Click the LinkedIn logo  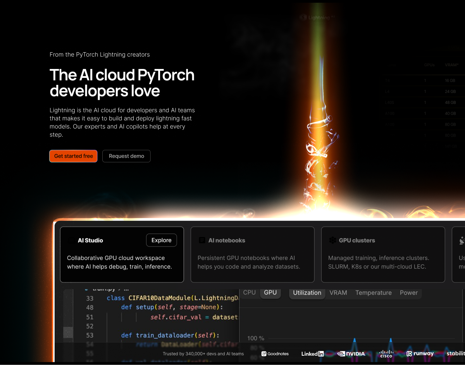313,354
